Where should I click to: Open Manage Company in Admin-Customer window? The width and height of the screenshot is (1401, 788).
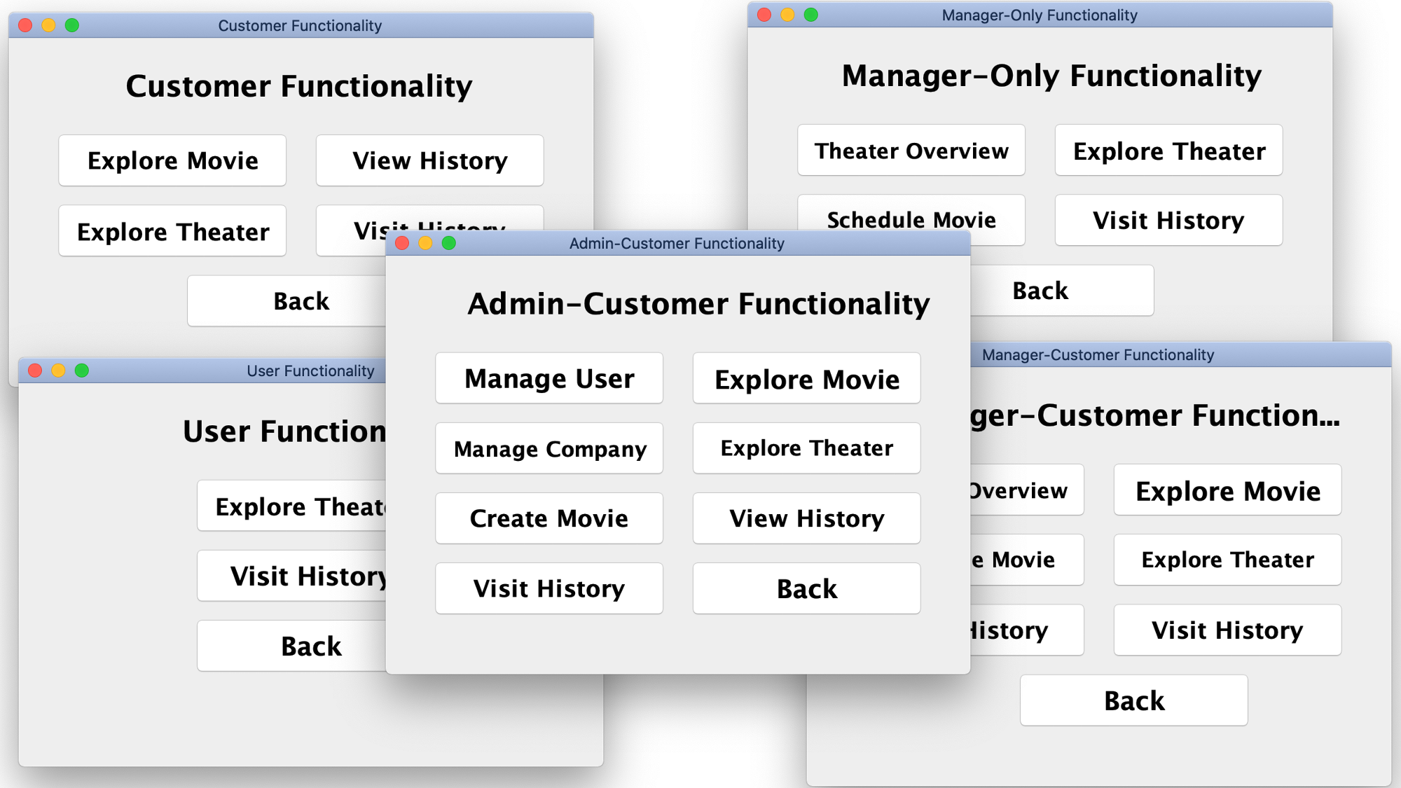[x=548, y=448]
